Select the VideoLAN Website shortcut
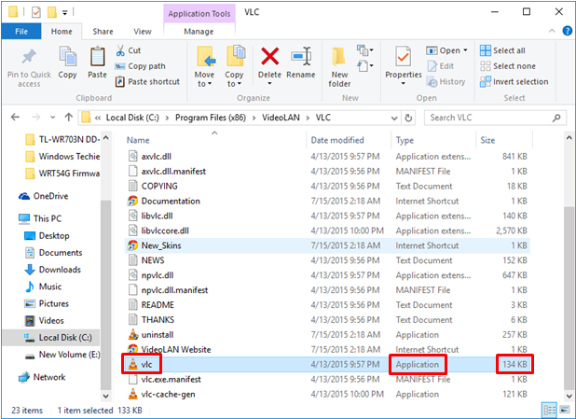 327,349
